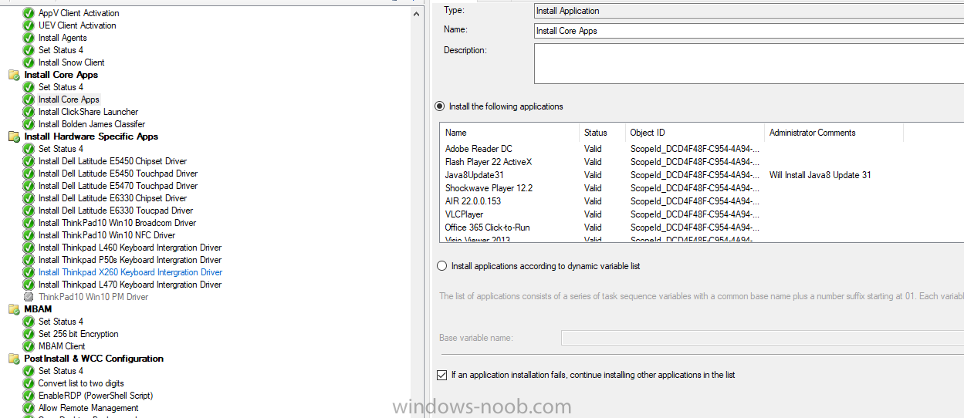964x418 pixels.
Task: Select Office 365 Click-to-Run application
Action: coord(487,228)
